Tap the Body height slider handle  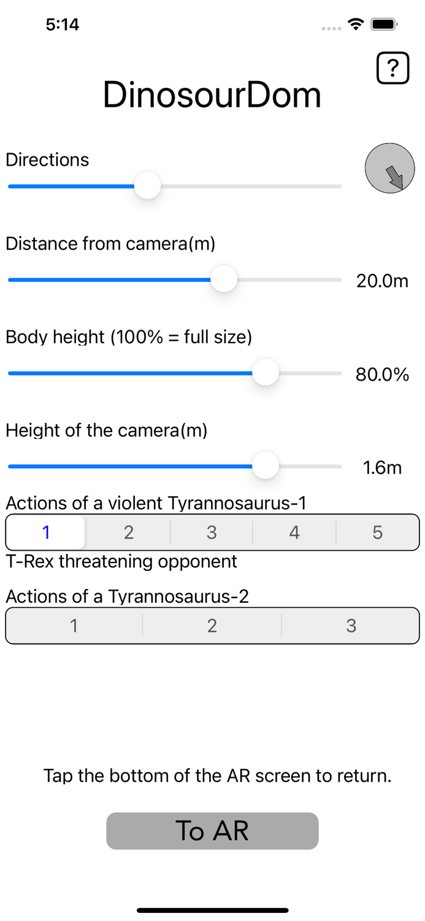tap(265, 373)
